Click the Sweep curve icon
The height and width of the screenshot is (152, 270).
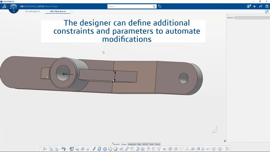(127, 149)
